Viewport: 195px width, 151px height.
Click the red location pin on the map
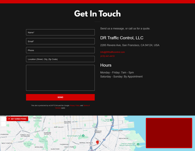coord(97,142)
